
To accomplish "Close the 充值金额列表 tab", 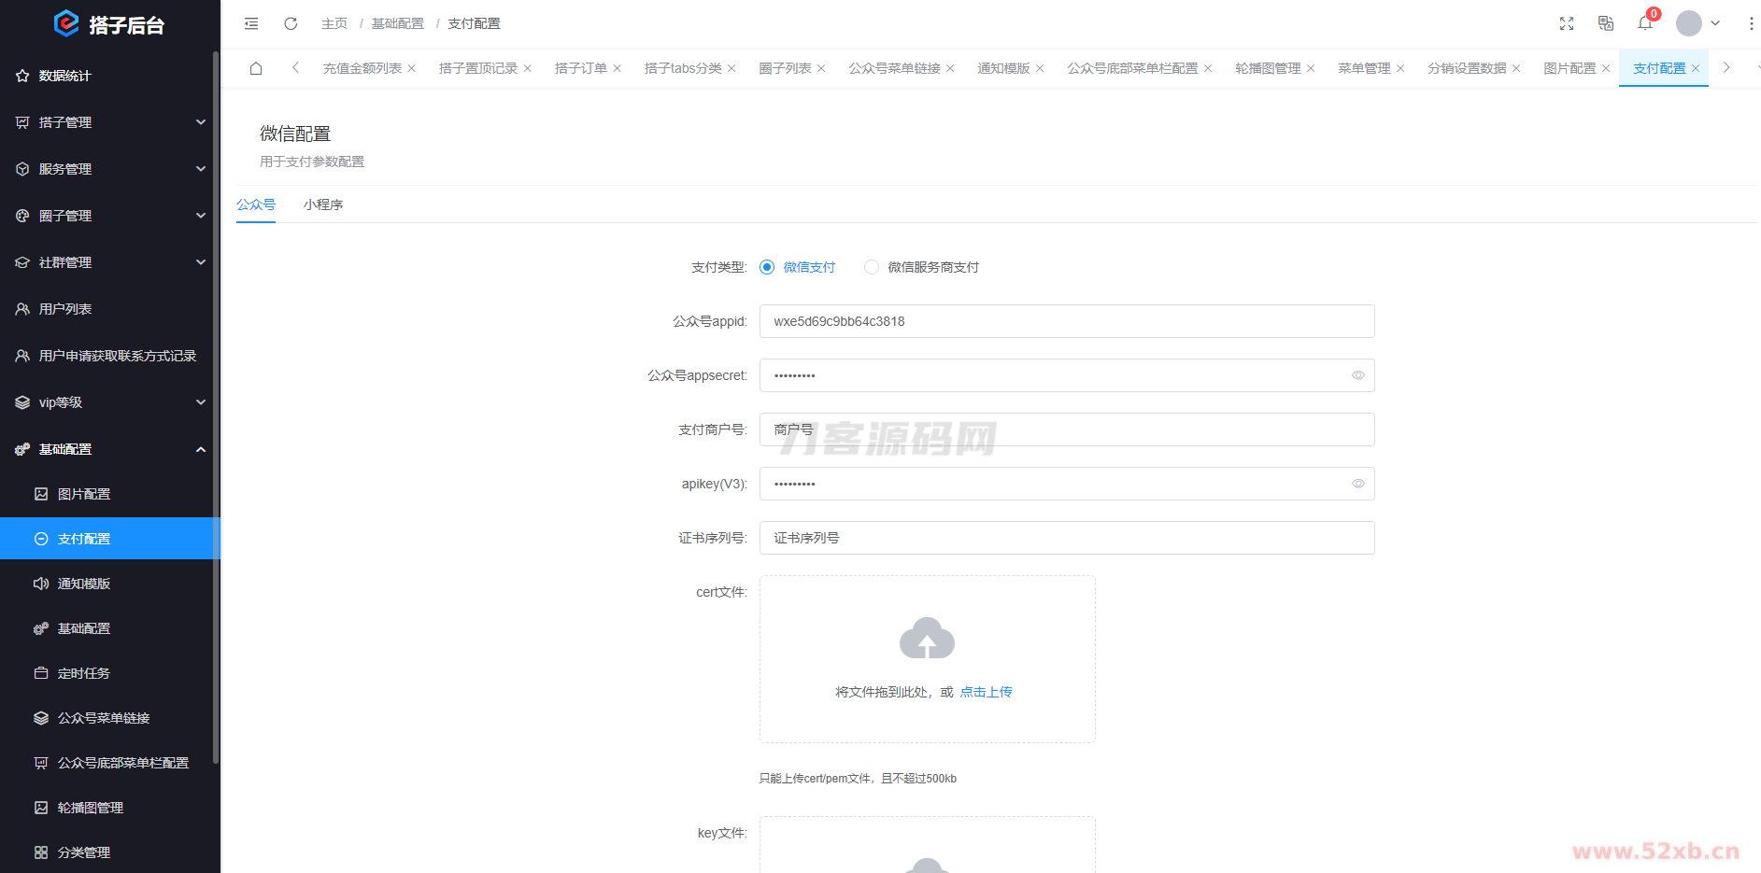I will [412, 68].
